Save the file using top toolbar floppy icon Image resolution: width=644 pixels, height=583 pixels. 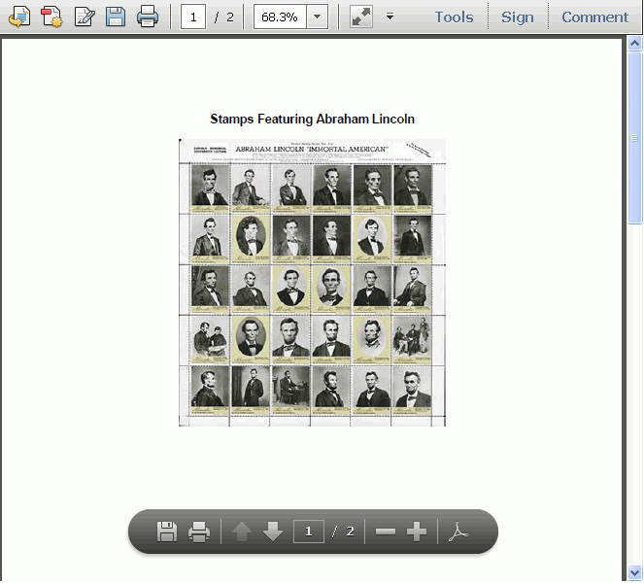coord(116,17)
